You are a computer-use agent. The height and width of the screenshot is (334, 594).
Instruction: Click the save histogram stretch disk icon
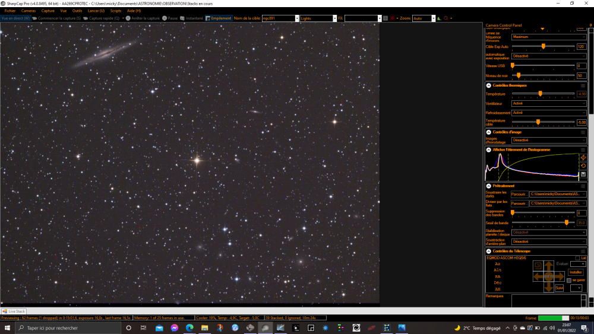(x=583, y=174)
